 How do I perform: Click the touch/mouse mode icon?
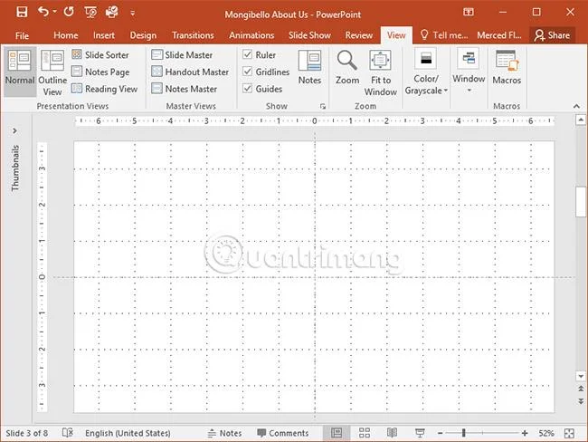pyautogui.click(x=111, y=13)
